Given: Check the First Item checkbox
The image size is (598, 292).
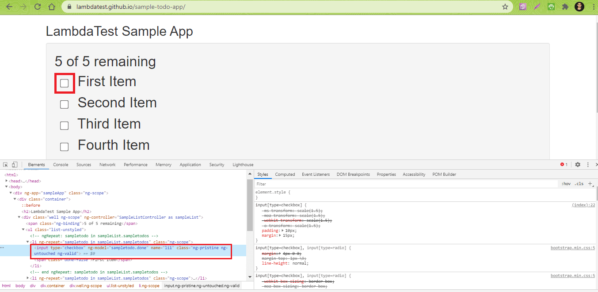Looking at the screenshot, I should pyautogui.click(x=65, y=83).
